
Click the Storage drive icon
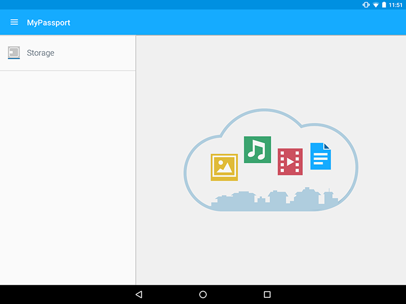pos(14,53)
